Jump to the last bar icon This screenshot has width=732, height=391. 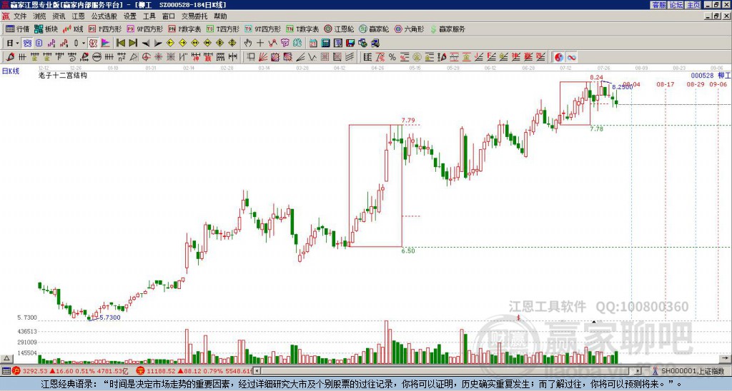(132, 44)
